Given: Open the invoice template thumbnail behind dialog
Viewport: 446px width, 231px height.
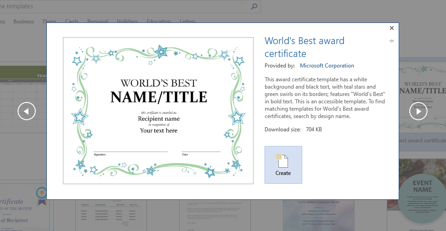Looking at the screenshot, I should point(112,215).
